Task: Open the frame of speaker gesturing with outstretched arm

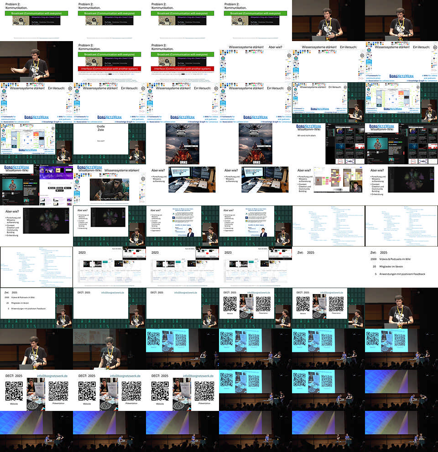Action: point(36,61)
